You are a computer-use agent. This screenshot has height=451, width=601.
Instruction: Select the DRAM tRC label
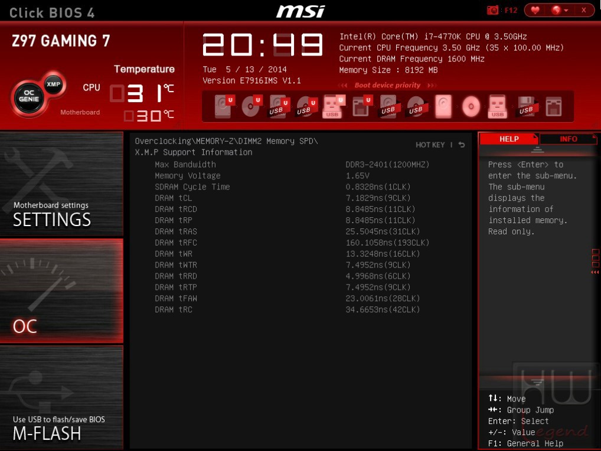(x=173, y=309)
